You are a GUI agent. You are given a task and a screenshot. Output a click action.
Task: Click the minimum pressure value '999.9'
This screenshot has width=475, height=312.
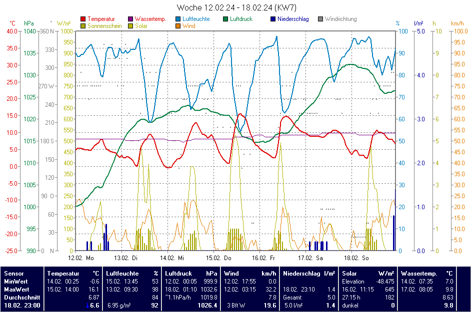pyautogui.click(x=210, y=282)
